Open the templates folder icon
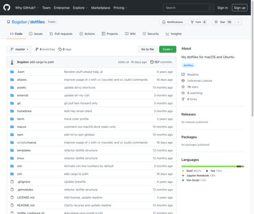 tap(12, 150)
